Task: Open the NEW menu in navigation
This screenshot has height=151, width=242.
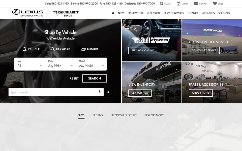Action: tap(121, 13)
